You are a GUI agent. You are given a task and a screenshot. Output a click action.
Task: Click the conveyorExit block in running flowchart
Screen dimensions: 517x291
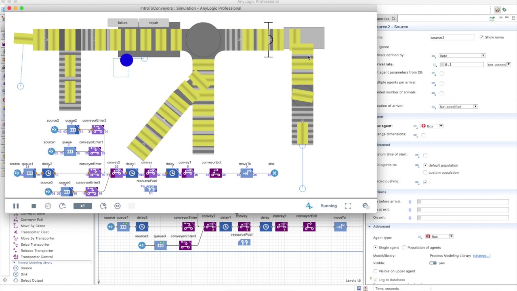[x=216, y=173]
